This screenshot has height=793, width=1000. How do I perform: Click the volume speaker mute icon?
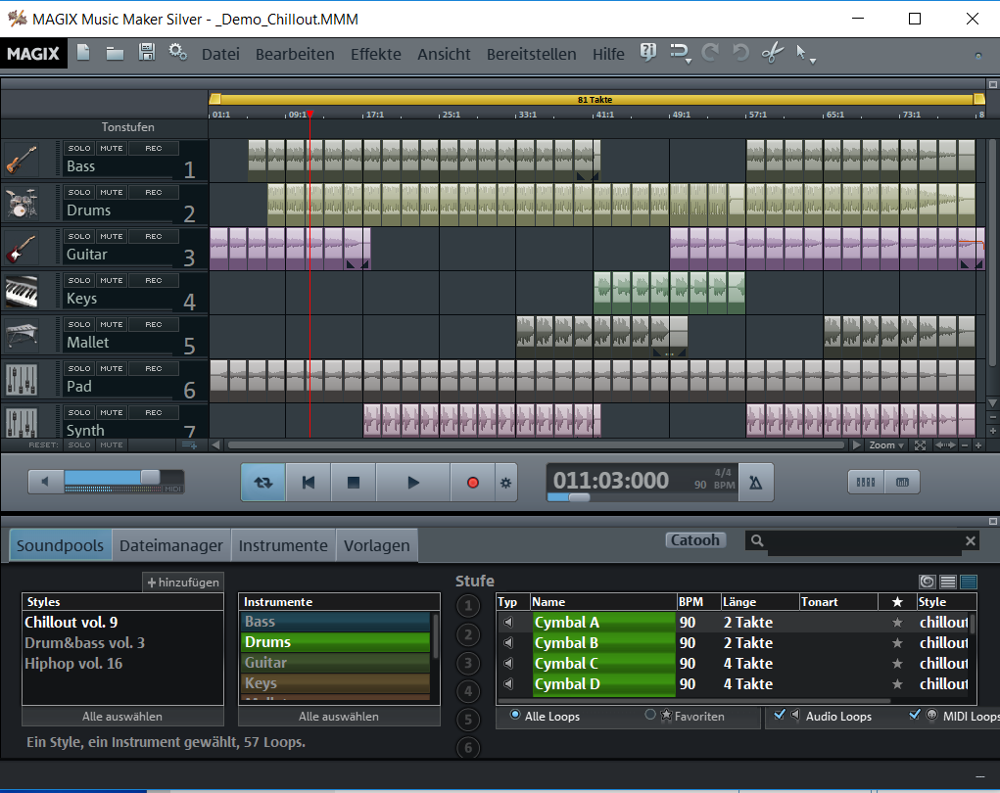tap(45, 482)
